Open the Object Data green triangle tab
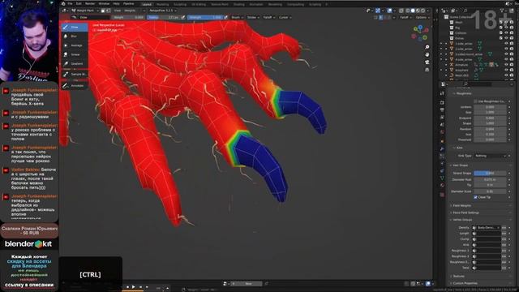Image resolution: width=519 pixels, height=292 pixels. tap(442, 178)
